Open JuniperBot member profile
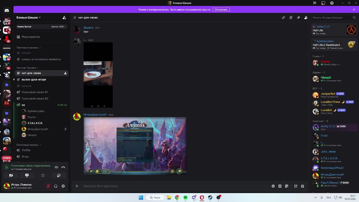 click(x=334, y=95)
